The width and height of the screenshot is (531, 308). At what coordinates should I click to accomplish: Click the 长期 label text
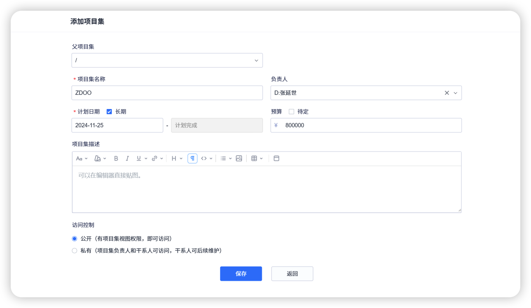121,112
